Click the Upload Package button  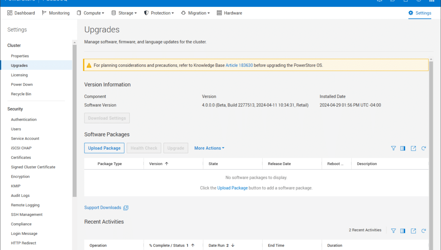[x=104, y=148]
